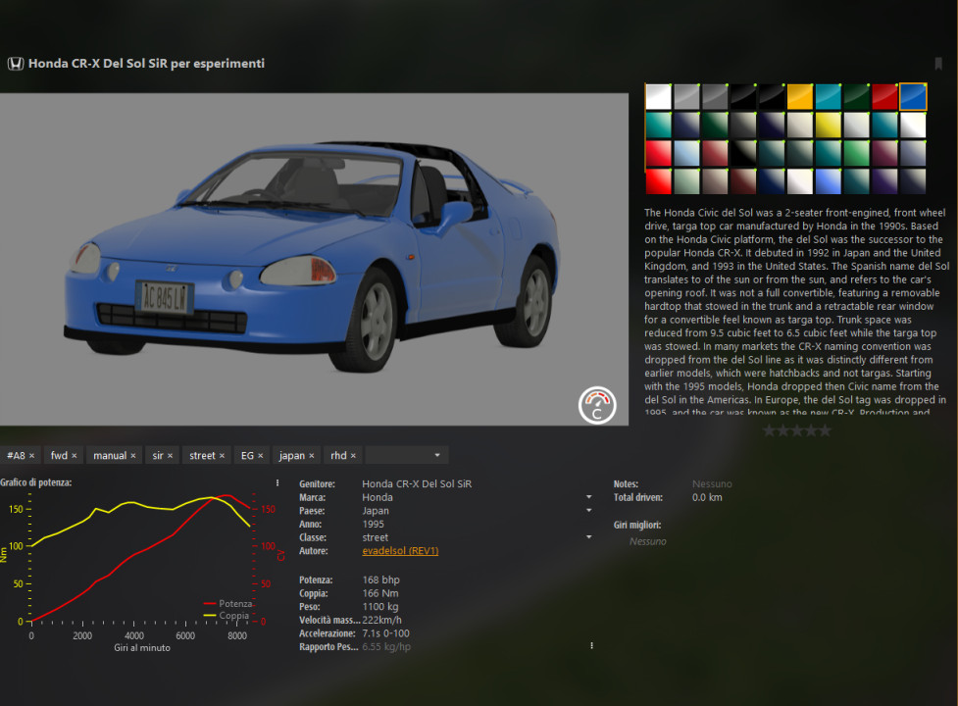Click the blue Del Sol car preview image

point(314,259)
